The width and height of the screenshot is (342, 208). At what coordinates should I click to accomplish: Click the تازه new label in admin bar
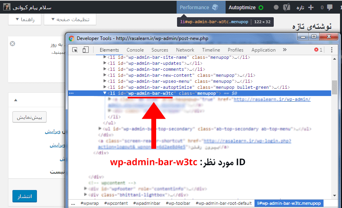300,8
